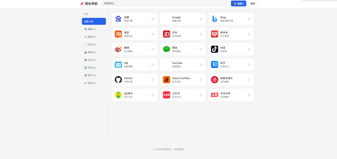
Task: Open the Bilibili TV icon
Action: (x=118, y=65)
